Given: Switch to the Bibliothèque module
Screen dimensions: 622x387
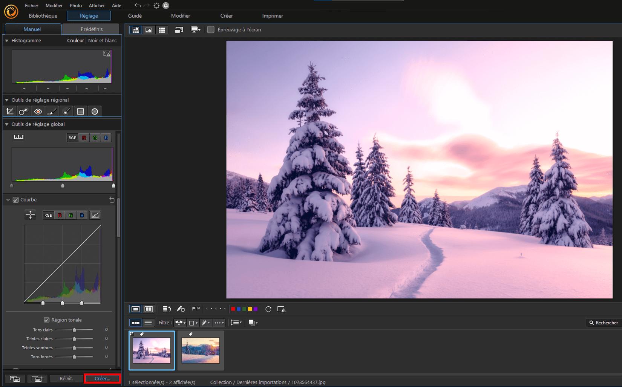Looking at the screenshot, I should pyautogui.click(x=43, y=15).
